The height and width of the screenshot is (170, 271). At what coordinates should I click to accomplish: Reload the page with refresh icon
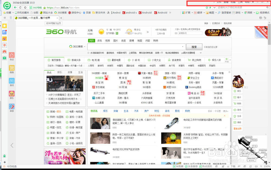click(x=20, y=7)
